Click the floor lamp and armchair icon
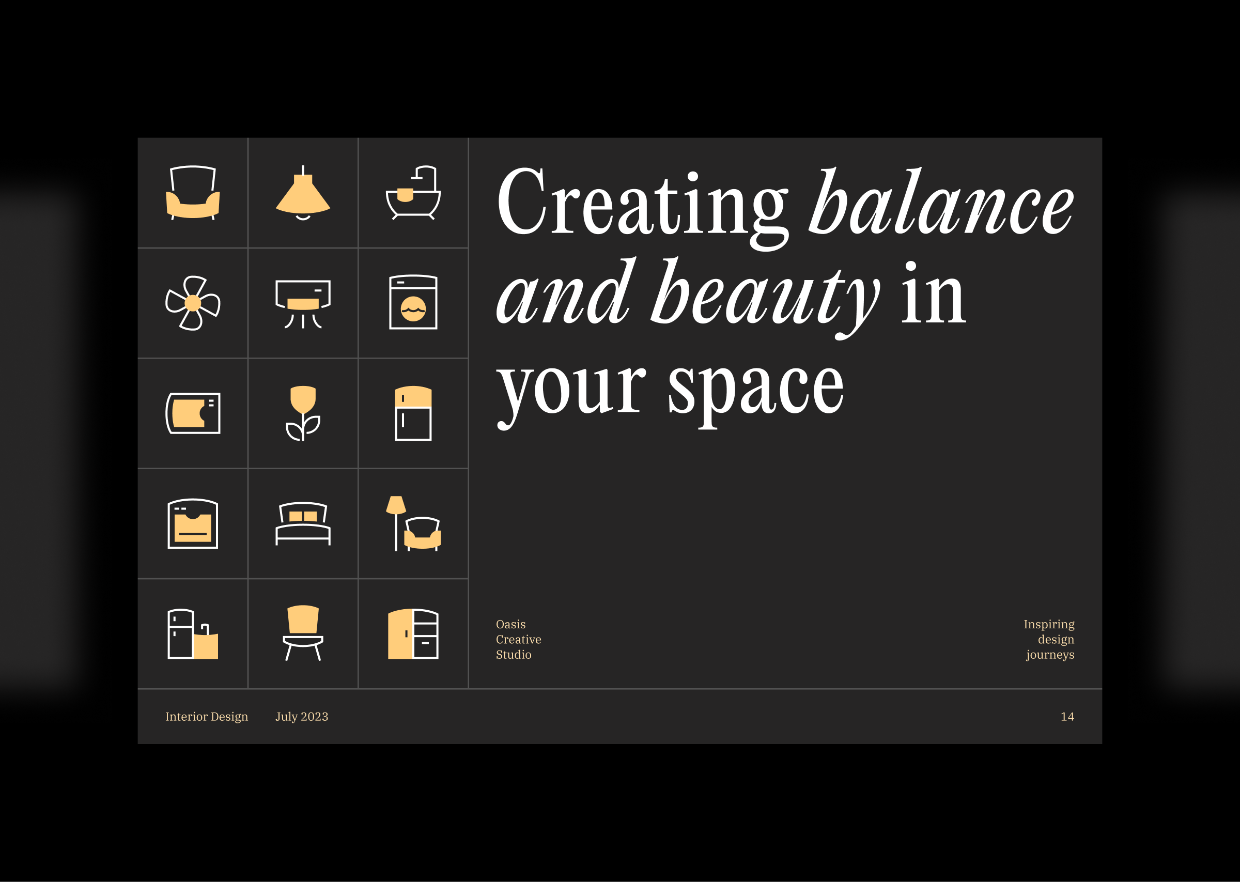Screen dimensions: 1240x882 pyautogui.click(x=413, y=523)
